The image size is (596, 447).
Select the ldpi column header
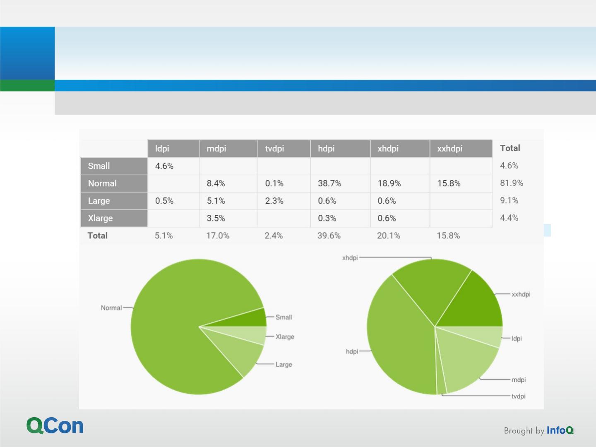coord(173,149)
